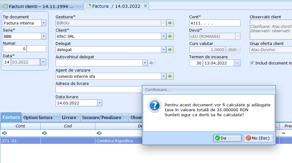Click Termen de incasare days field 30
The width and height of the screenshot is (292, 163).
[196, 63]
